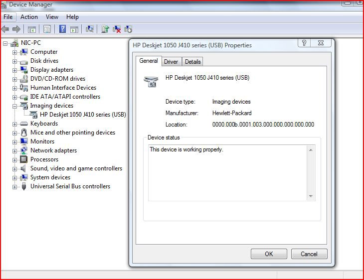Select HP Deskjet 1050 J410 series tree item
The height and width of the screenshot is (280, 364).
[83, 115]
